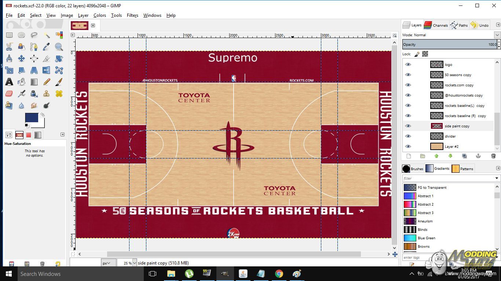501x281 pixels.
Task: Toggle the lock pixels brush icon
Action: pos(417,54)
